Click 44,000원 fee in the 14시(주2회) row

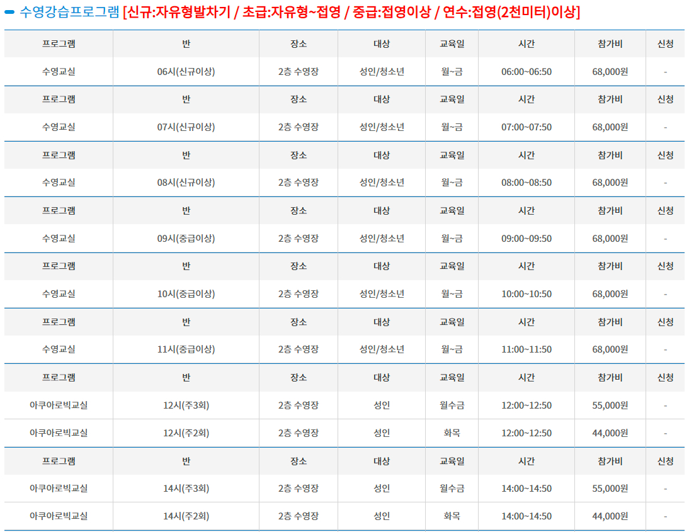click(610, 516)
